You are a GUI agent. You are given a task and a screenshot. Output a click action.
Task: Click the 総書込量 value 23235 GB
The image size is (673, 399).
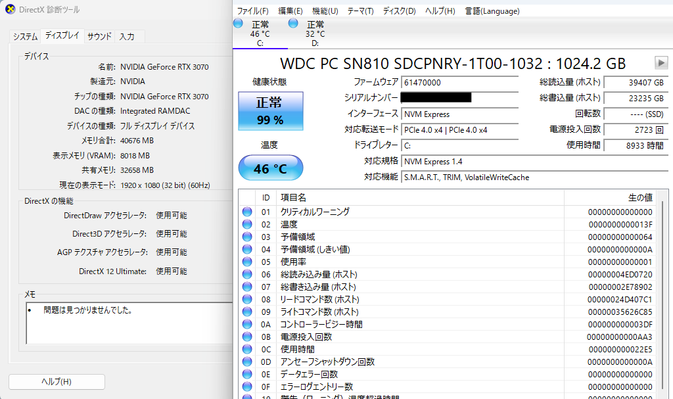click(x=636, y=98)
